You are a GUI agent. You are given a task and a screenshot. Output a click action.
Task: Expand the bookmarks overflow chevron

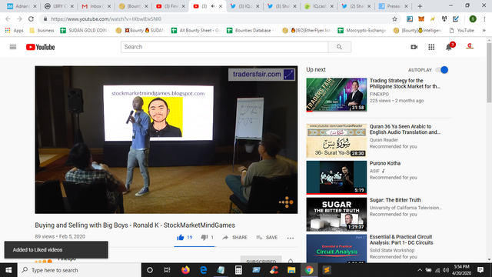coord(484,31)
